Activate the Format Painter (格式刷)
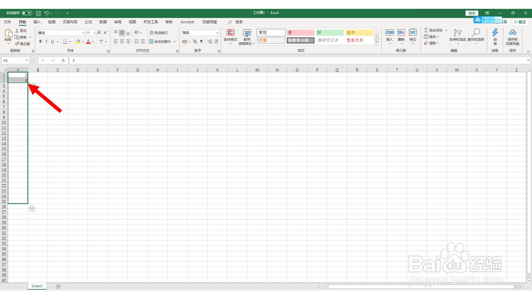 [x=22, y=44]
